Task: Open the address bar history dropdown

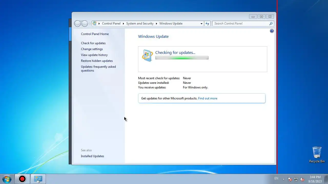Action: 201,24
